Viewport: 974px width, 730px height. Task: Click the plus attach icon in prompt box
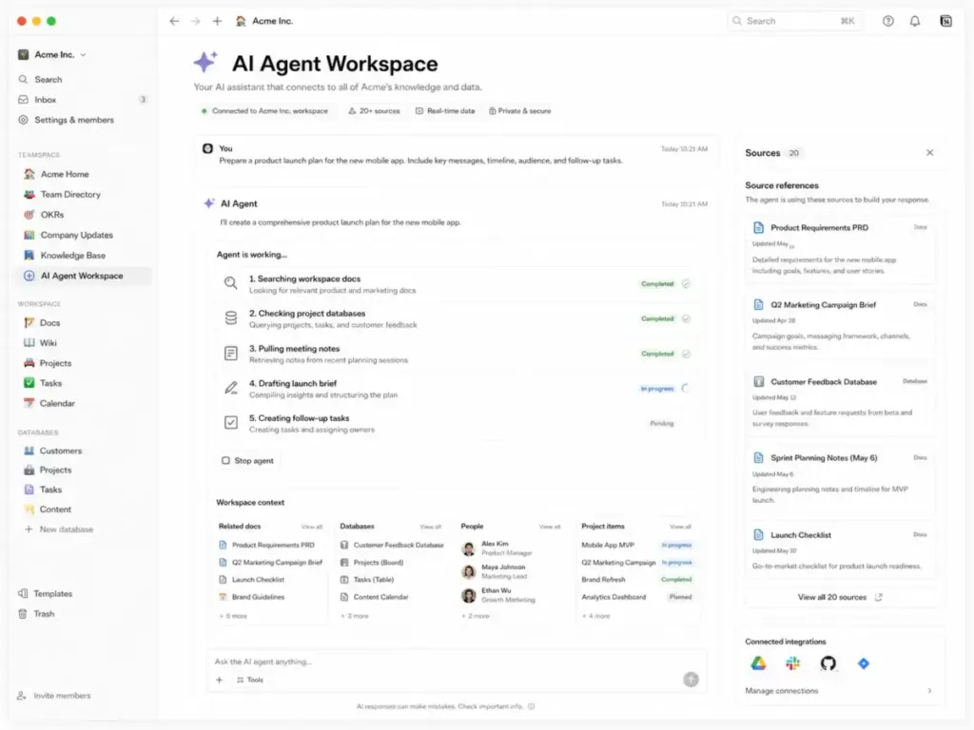(220, 681)
